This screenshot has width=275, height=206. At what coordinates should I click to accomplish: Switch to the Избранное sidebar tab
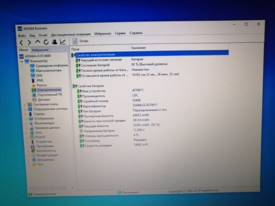(x=40, y=50)
